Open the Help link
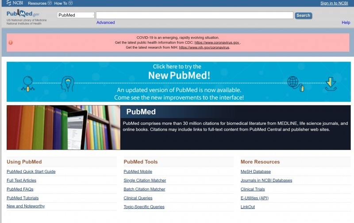The width and height of the screenshot is (354, 223). (346, 23)
